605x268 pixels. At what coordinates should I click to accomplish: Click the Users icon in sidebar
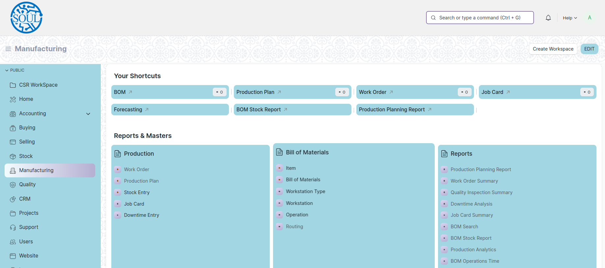tap(13, 242)
